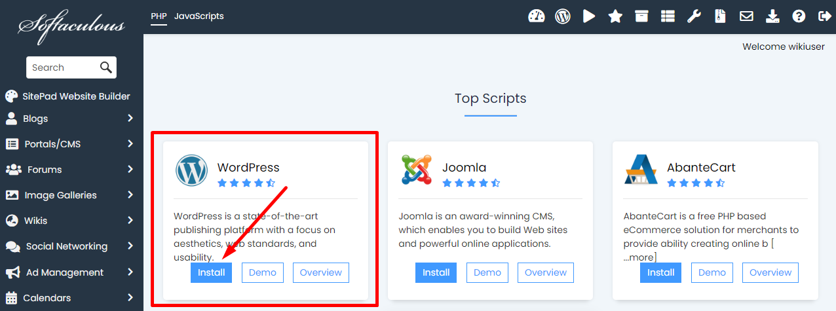
Task: Click the Social Networking chat icon
Action: click(x=13, y=247)
